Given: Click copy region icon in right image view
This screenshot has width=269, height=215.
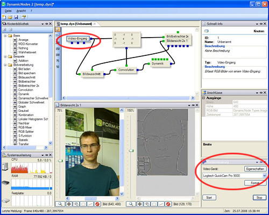Looking at the screenshot, I should (147, 204).
